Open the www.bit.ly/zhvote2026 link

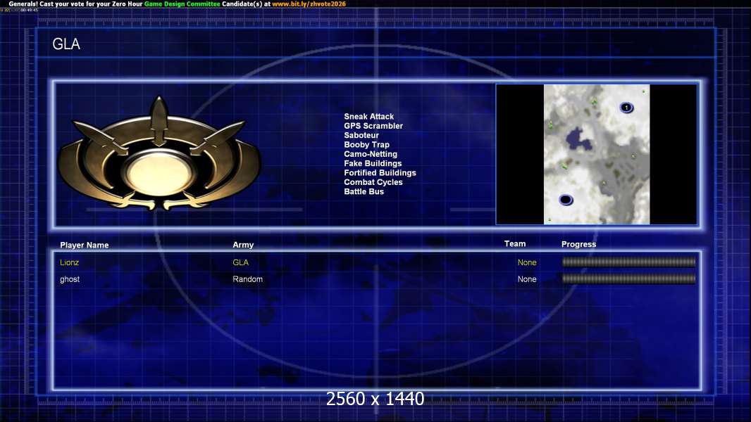309,4
